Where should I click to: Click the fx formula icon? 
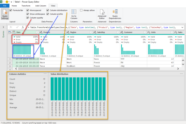point(23,27)
